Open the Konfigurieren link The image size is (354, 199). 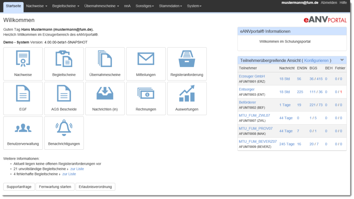(316, 60)
